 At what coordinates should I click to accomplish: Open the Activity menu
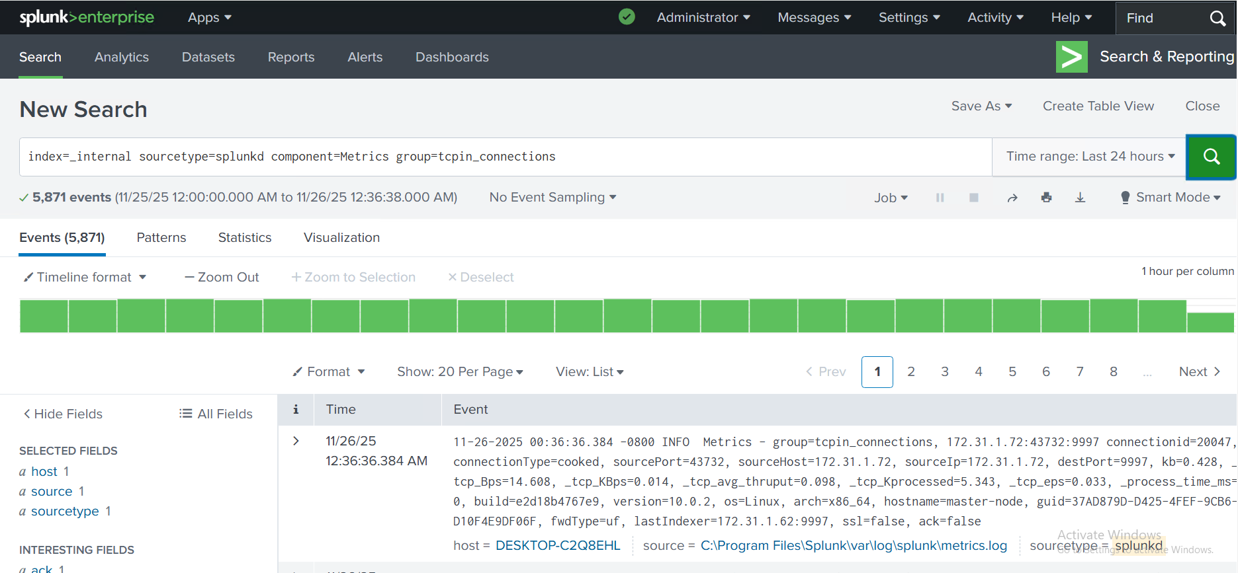995,18
